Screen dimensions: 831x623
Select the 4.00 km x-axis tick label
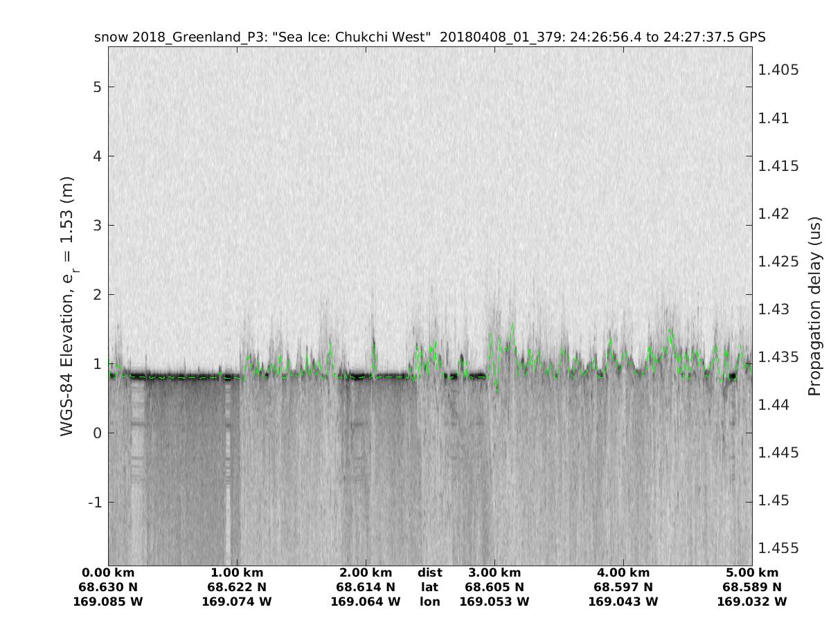click(623, 573)
